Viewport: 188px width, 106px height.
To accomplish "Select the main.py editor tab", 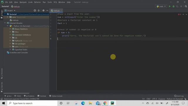I will click(56, 11).
